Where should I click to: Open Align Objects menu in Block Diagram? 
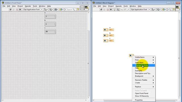coord(154,9)
